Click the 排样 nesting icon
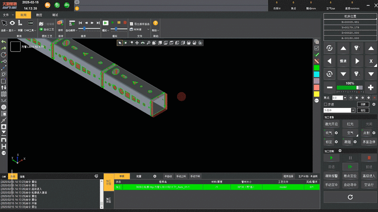 point(60,23)
